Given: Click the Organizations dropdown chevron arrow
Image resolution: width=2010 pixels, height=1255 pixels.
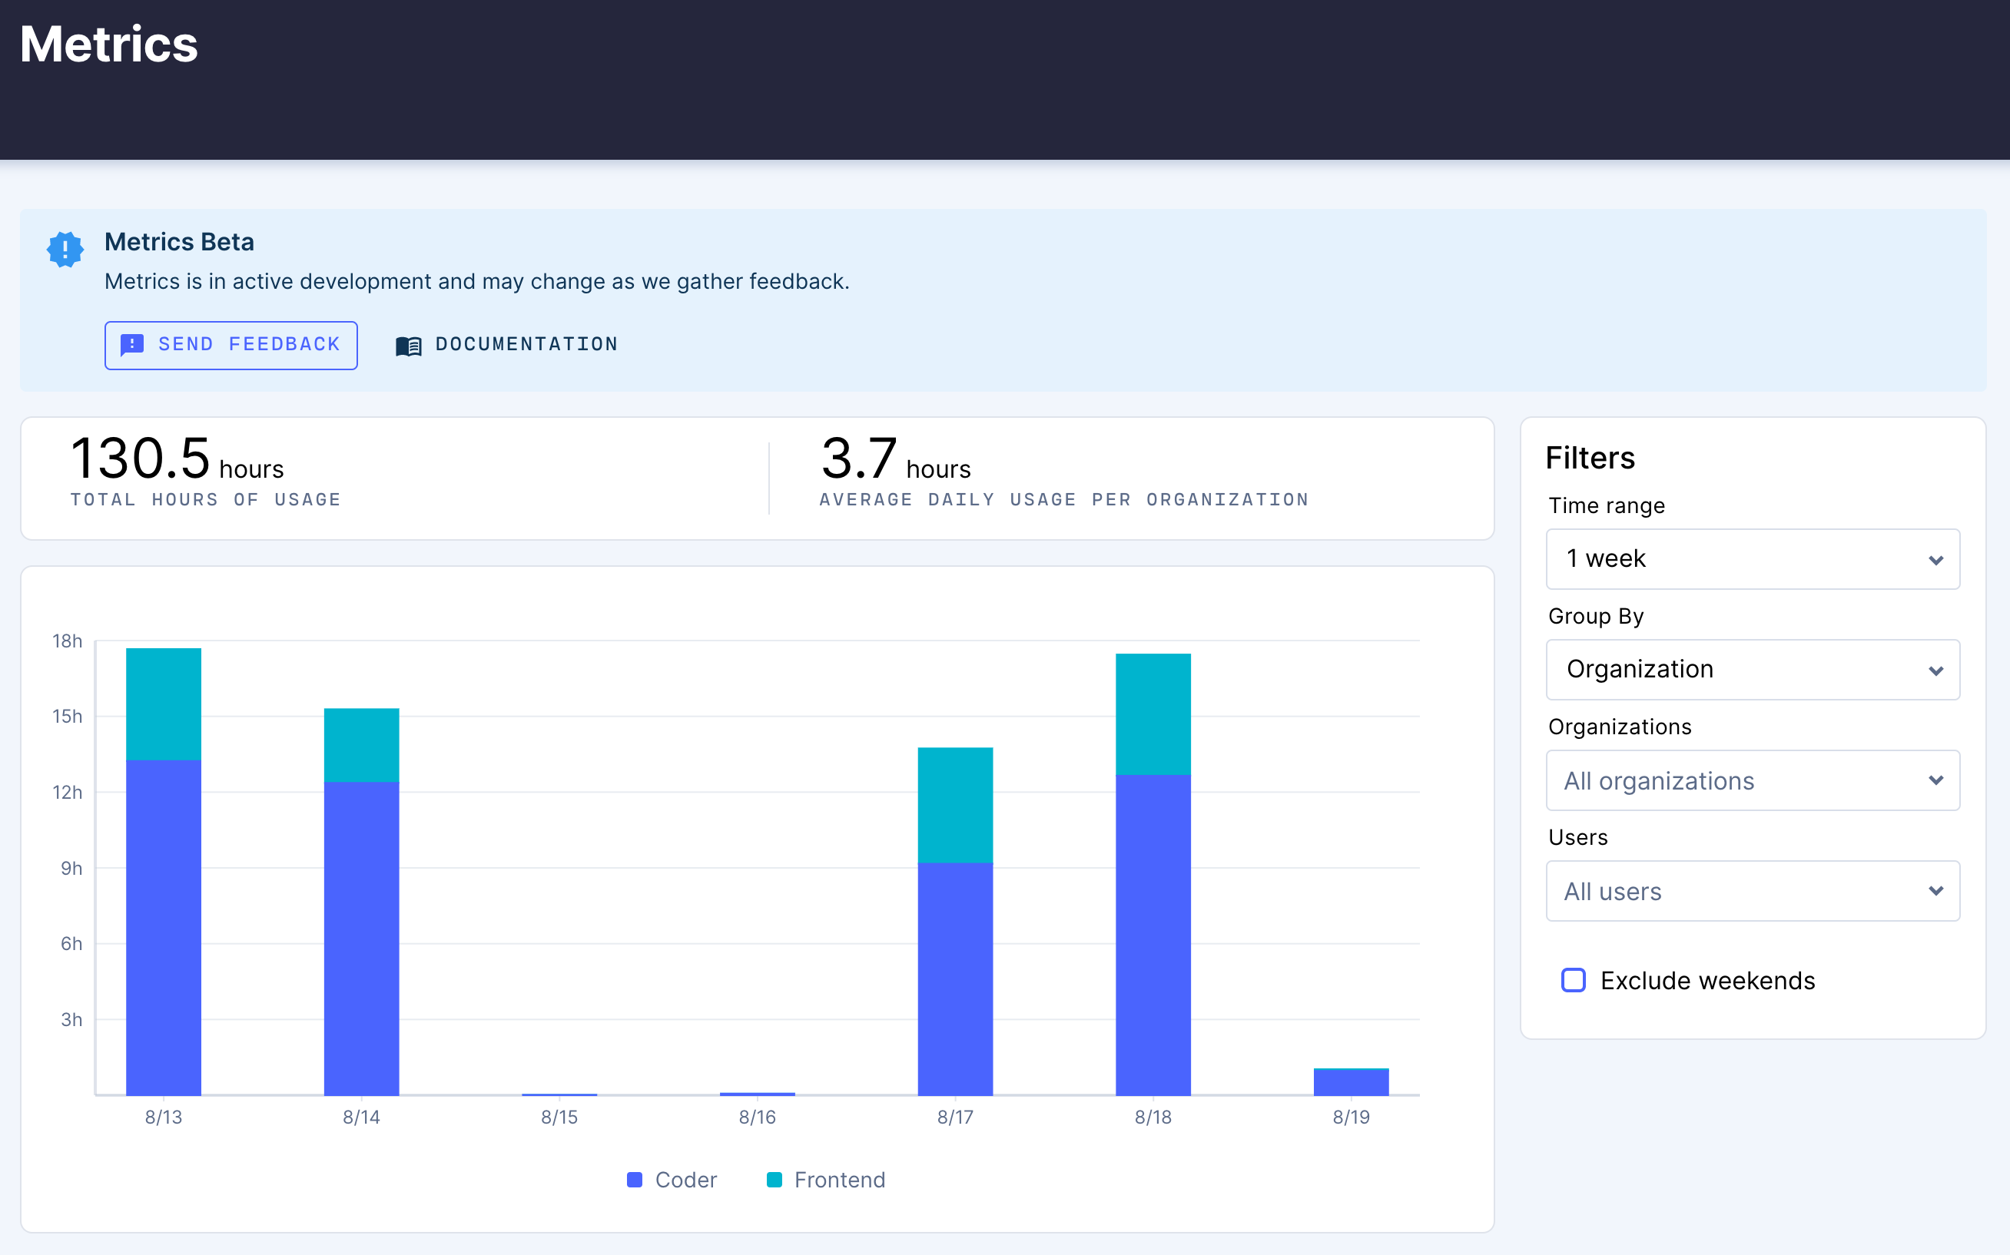Looking at the screenshot, I should point(1935,780).
